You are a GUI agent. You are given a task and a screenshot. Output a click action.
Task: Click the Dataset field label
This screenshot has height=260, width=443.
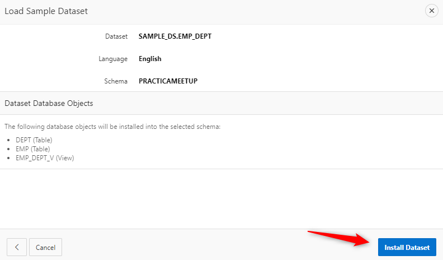[116, 36]
